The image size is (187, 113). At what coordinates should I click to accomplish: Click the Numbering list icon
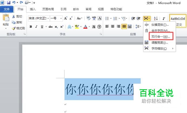tap(115, 18)
